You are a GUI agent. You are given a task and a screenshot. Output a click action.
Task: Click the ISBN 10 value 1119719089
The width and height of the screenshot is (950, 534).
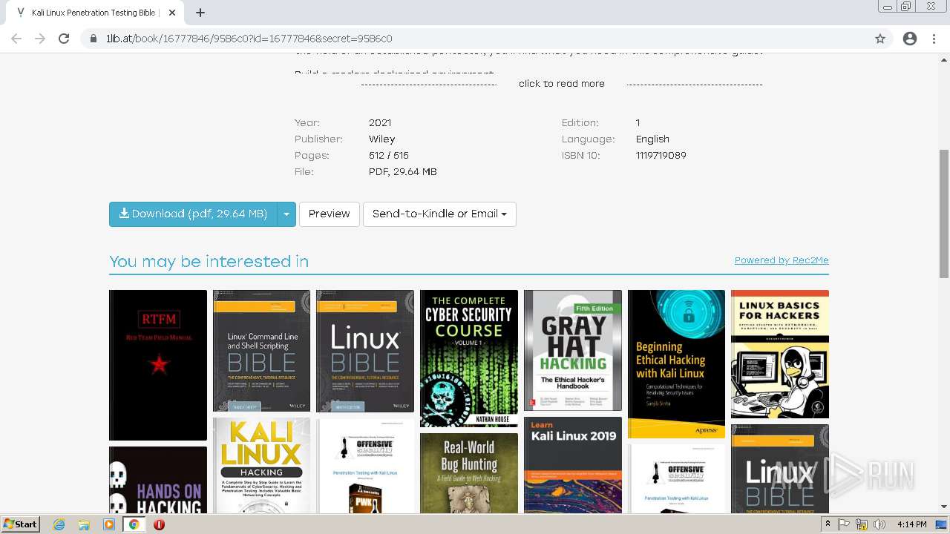[x=661, y=155]
